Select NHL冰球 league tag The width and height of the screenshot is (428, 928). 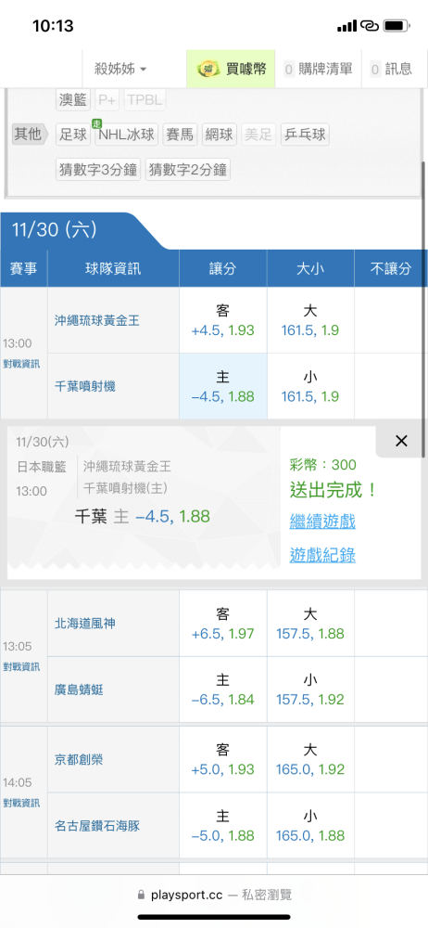(x=127, y=135)
